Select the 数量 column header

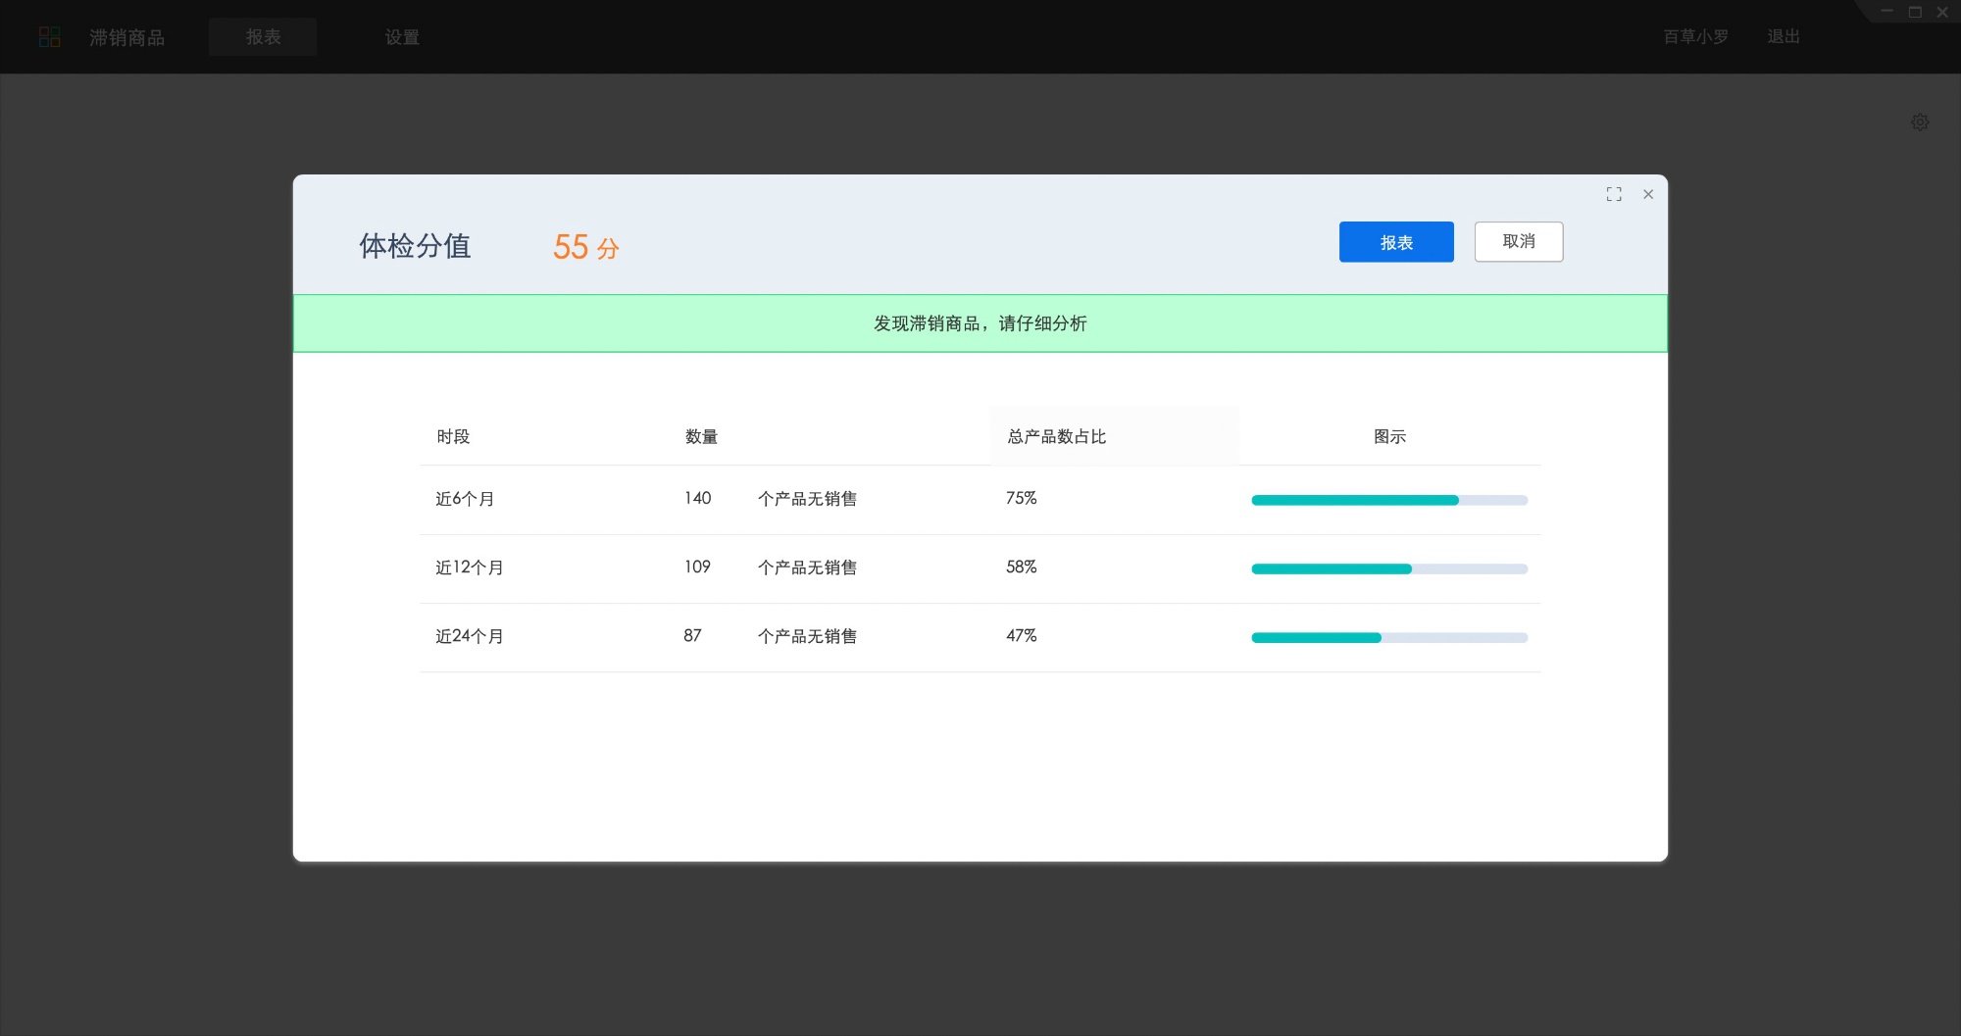pos(701,436)
